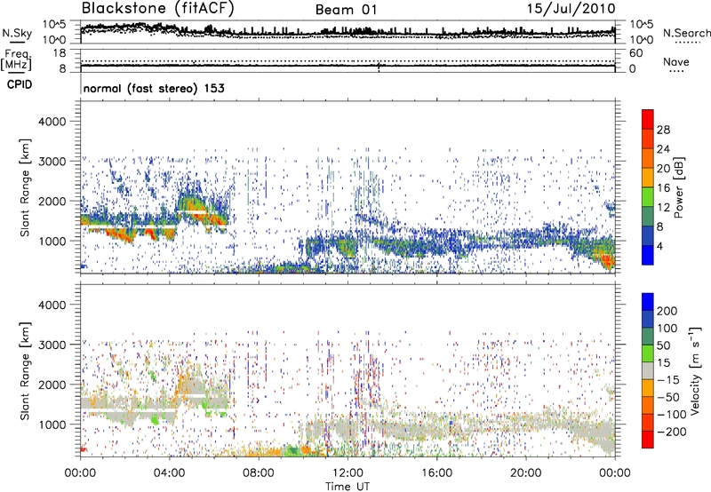Click the '60' Nave axis value
711x492 pixels.
[x=635, y=53]
